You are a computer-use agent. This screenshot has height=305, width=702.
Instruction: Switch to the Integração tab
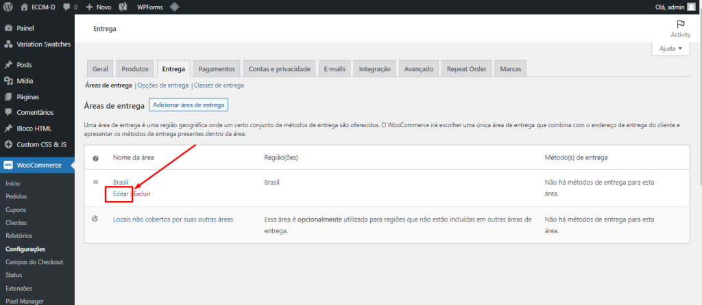click(375, 69)
